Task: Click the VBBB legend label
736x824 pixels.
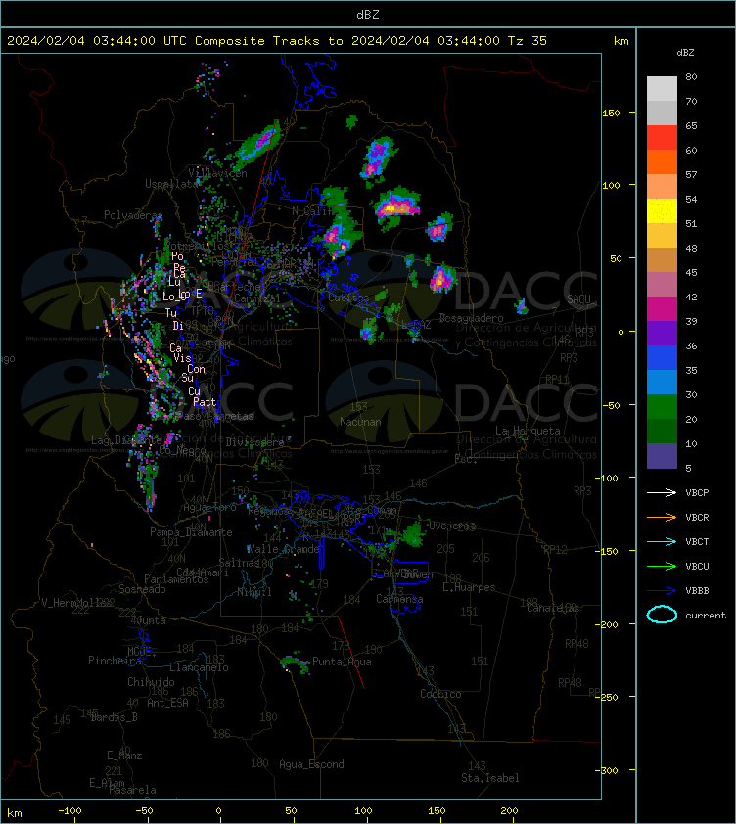Action: tap(697, 591)
